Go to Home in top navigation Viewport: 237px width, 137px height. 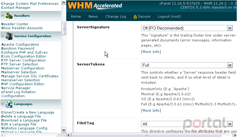tap(76, 16)
